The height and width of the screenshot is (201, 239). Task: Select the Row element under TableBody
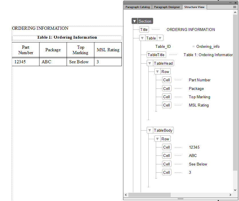[x=165, y=139]
